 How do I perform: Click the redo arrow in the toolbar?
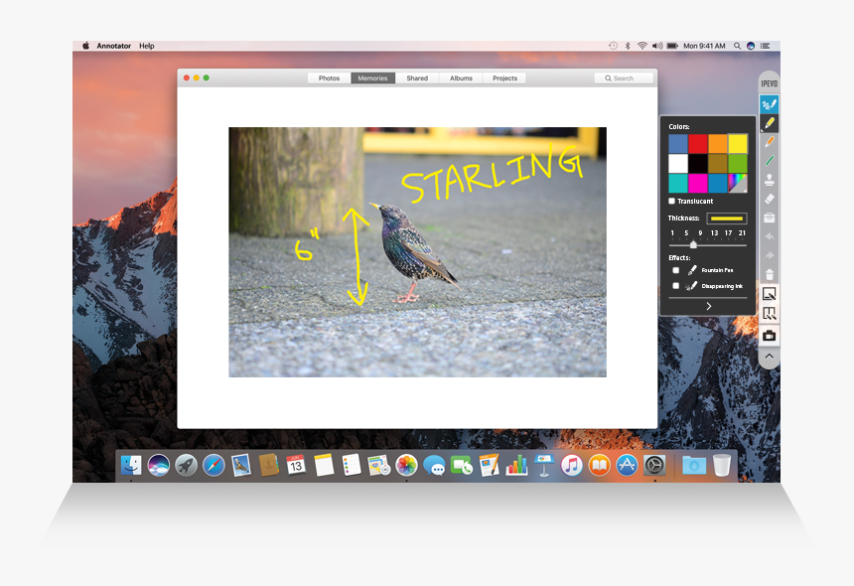point(769,255)
